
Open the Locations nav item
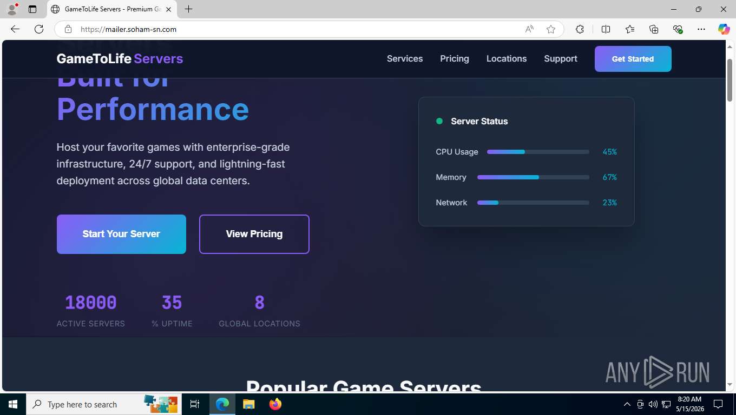pyautogui.click(x=507, y=58)
